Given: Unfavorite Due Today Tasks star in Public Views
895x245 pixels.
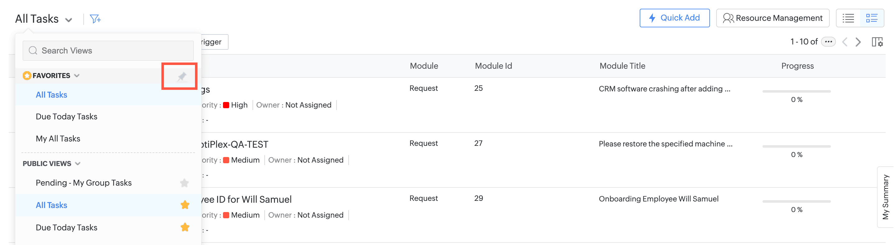Looking at the screenshot, I should pyautogui.click(x=185, y=227).
